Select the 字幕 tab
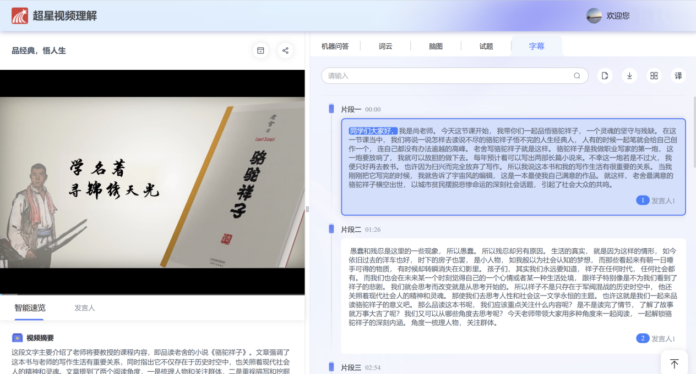Viewport: 696px width, 374px height. (537, 46)
